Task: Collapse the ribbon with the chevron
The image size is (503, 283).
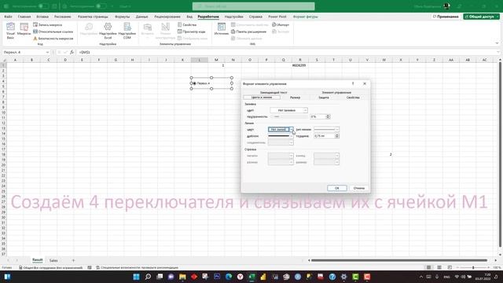Action: pyautogui.click(x=497, y=43)
